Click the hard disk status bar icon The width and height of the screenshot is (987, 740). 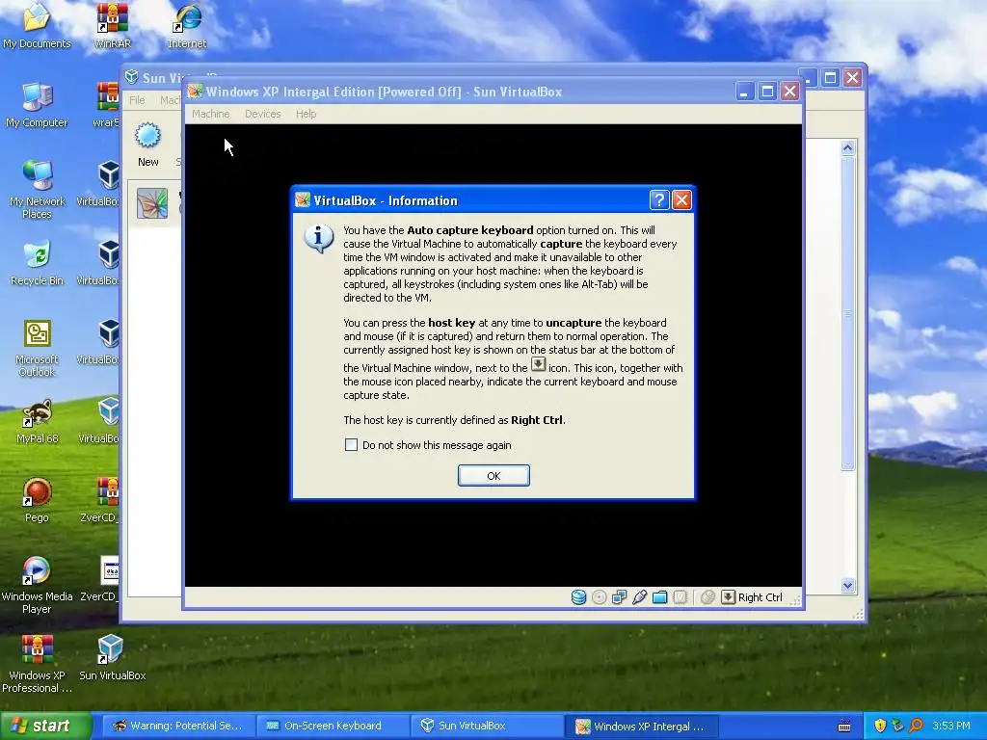point(578,597)
